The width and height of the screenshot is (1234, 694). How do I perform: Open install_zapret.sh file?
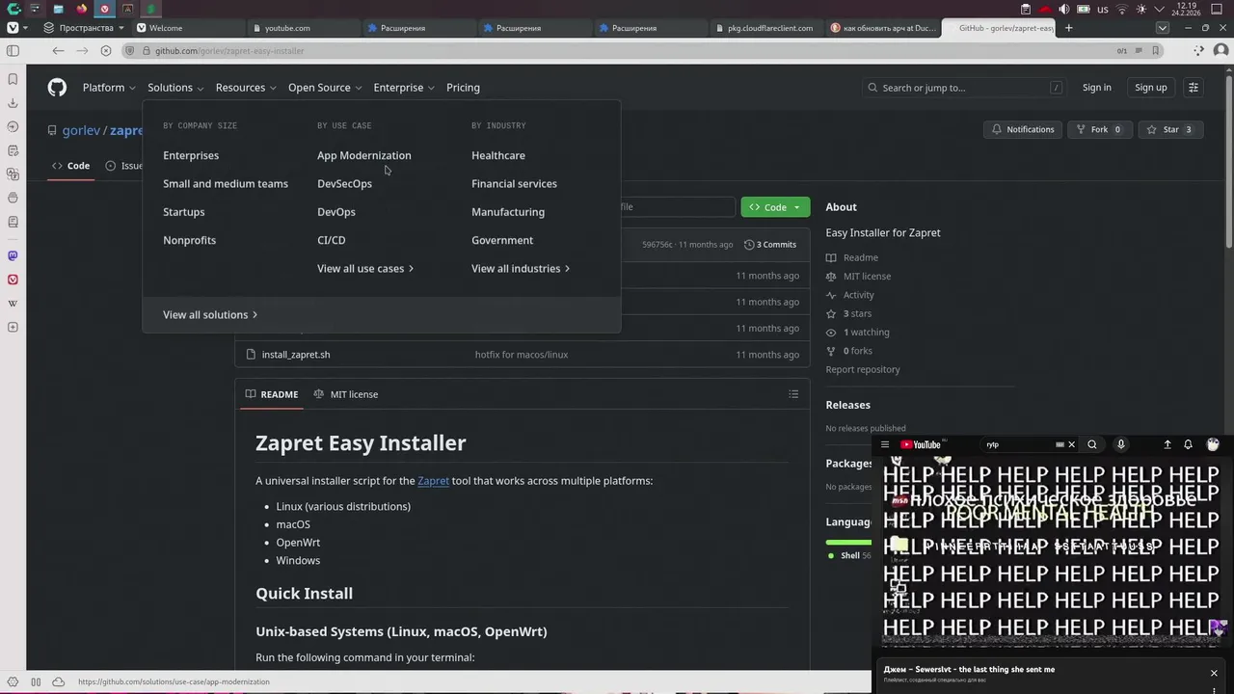296,355
